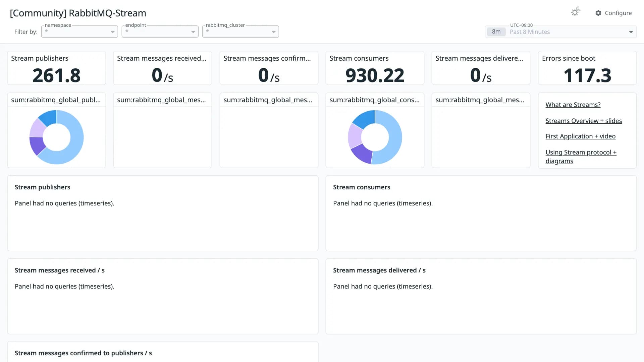Screen dimensions: 644x362
Task: Open the First Application + video link
Action: 580,136
